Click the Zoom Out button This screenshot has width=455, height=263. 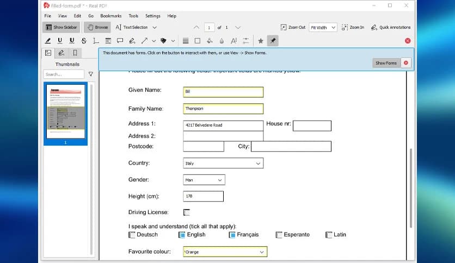coord(293,27)
